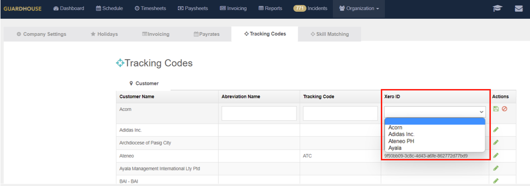
Task: Edit Archdiocese of Pasig City row pencil
Action: click(496, 142)
